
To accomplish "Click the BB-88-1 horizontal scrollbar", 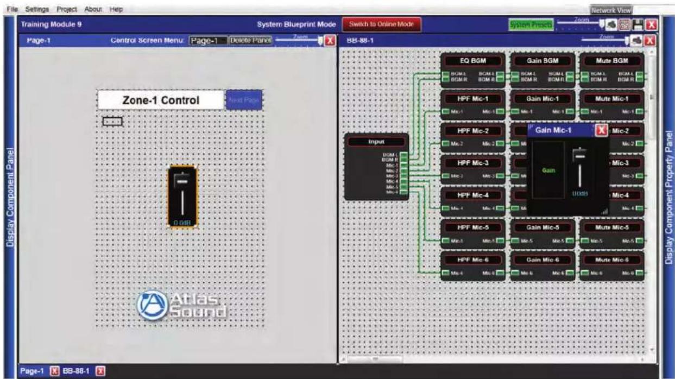I will [375, 359].
